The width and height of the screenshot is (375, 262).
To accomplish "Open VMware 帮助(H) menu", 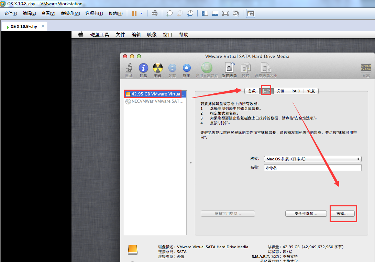I will [x=115, y=13].
